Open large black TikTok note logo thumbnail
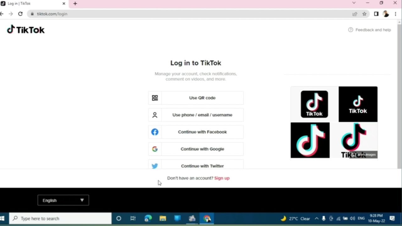 pos(310,140)
